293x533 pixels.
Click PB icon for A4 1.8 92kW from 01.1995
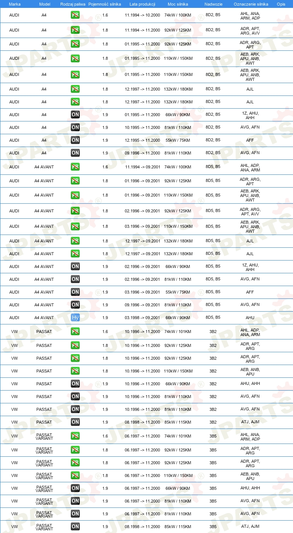[x=75, y=44]
